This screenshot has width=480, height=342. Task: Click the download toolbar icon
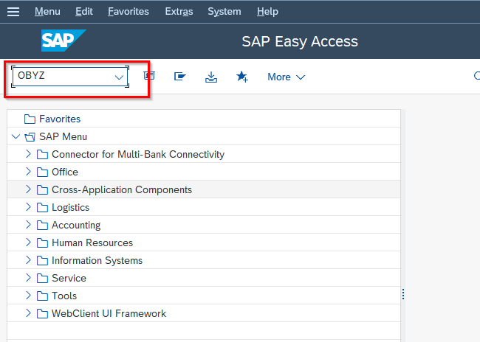pos(211,77)
